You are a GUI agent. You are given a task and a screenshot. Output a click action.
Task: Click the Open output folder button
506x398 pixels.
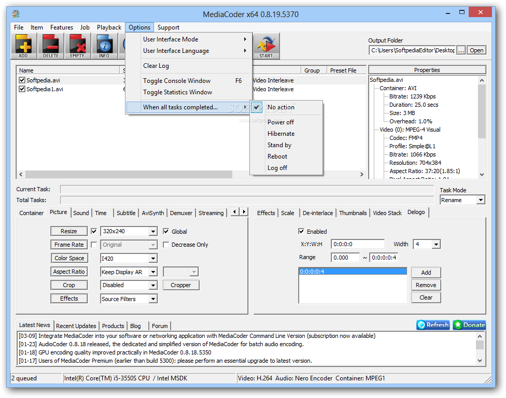[476, 50]
